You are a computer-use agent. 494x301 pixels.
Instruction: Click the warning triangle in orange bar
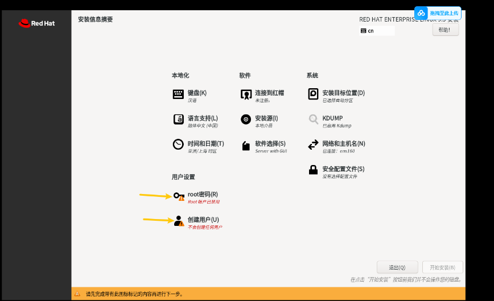click(77, 294)
